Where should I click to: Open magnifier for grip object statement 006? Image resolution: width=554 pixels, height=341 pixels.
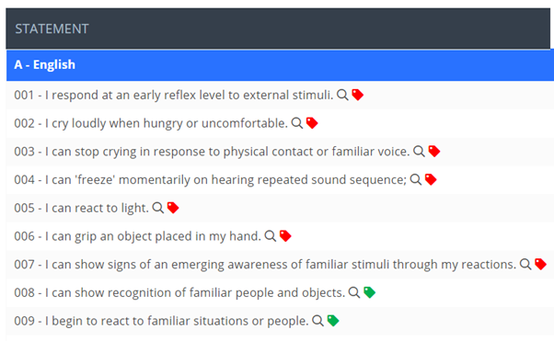271,236
